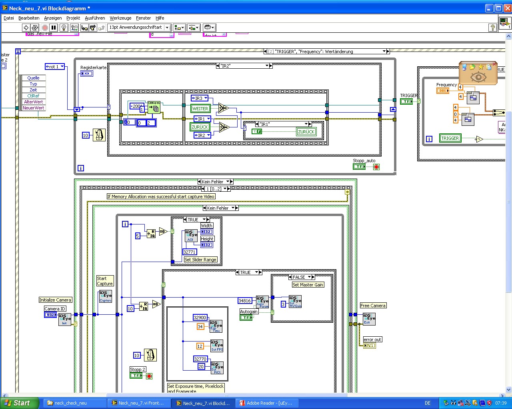Screen dimensions: 512x409
Task: Toggle Highlight Execution light bulb
Action: point(64,28)
